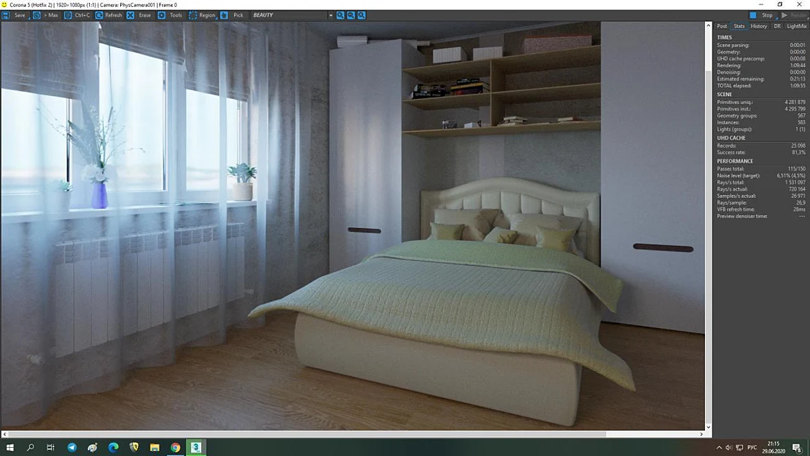This screenshot has height=456, width=810.
Task: Zoom in on the render
Action: [x=340, y=15]
